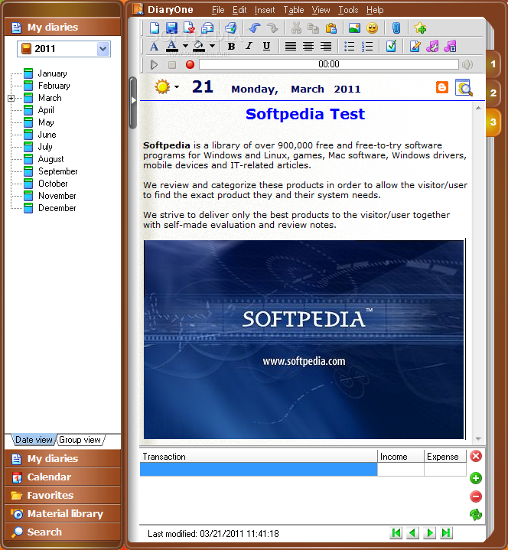508x550 pixels.
Task: Insert a smiley emoticon
Action: click(373, 28)
